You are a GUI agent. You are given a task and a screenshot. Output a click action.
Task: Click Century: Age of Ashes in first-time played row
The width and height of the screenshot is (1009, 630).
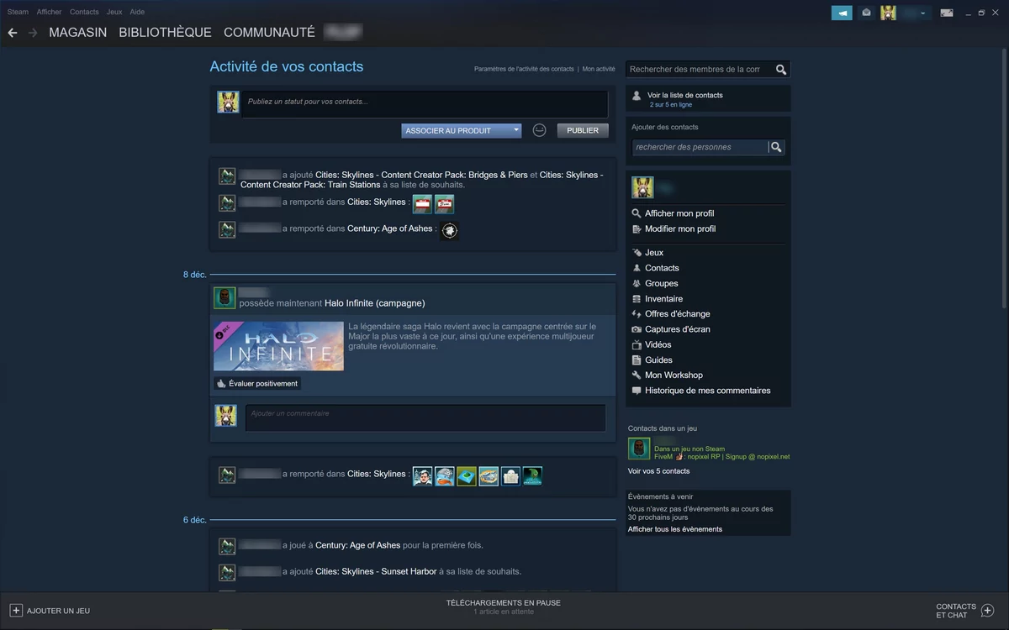click(x=358, y=545)
